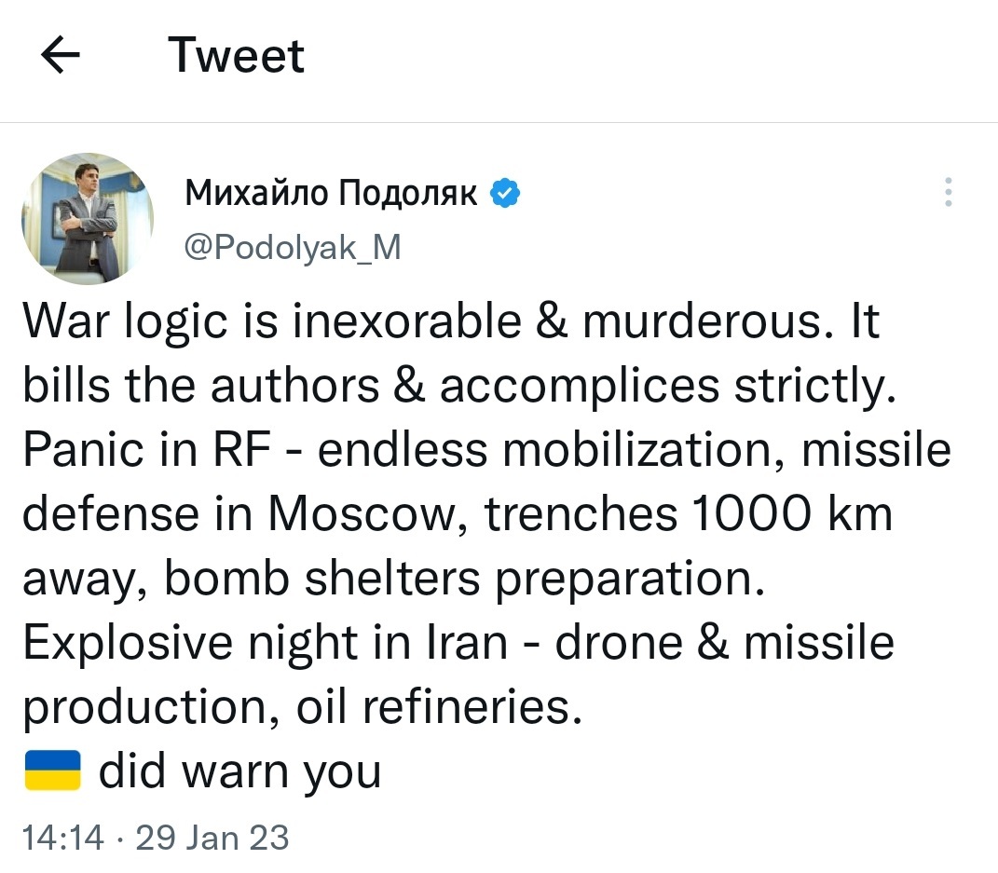
Task: Click the "Panic in RF" phrase
Action: 147,451
